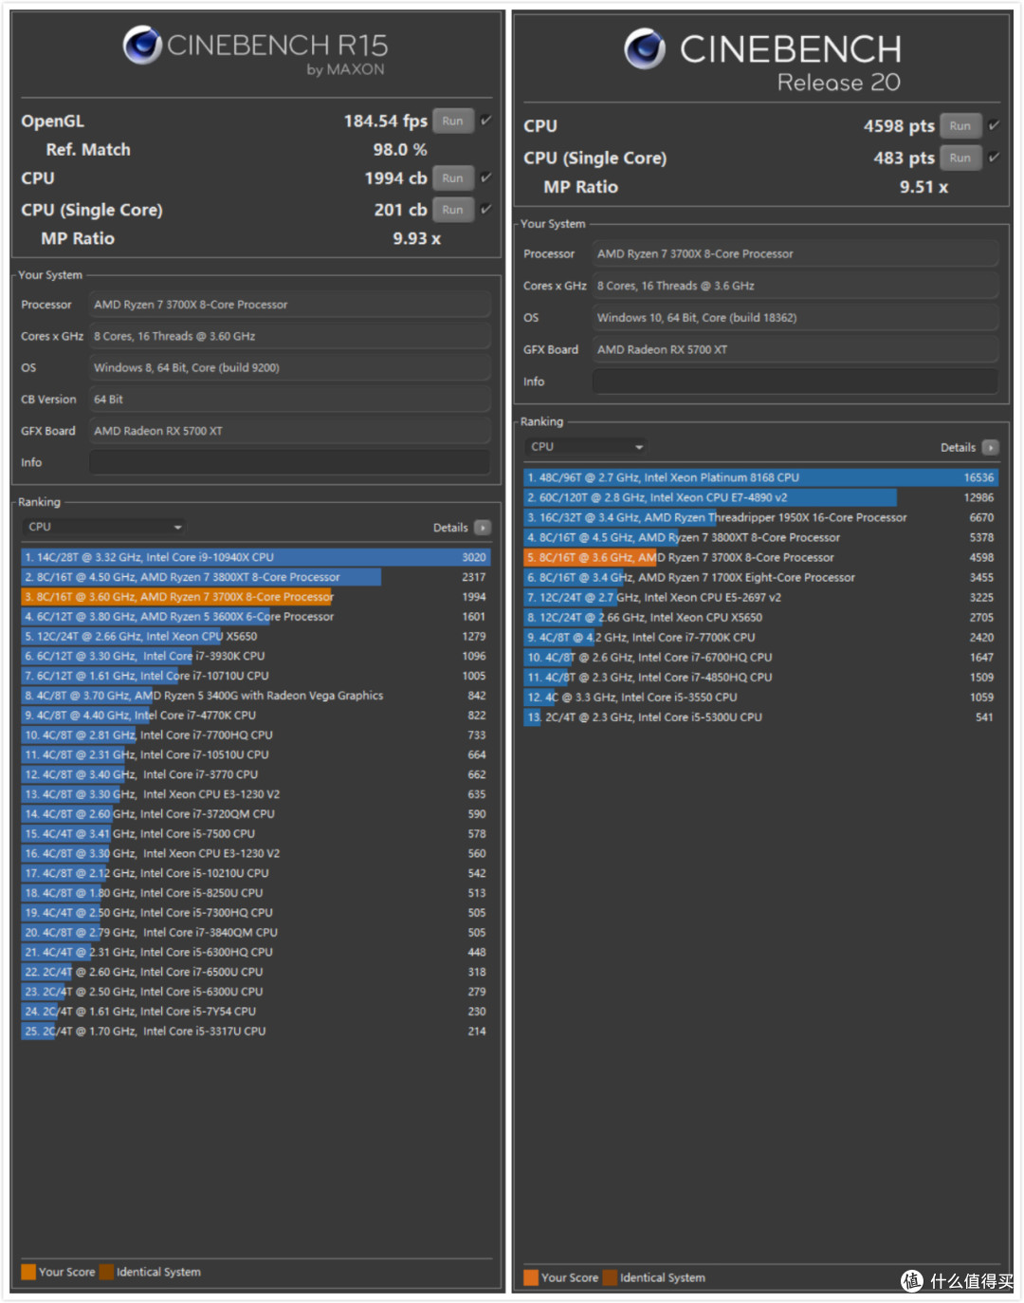Select the Core i7-3720QM ranking row
Image resolution: width=1024 pixels, height=1303 pixels.
tap(256, 814)
